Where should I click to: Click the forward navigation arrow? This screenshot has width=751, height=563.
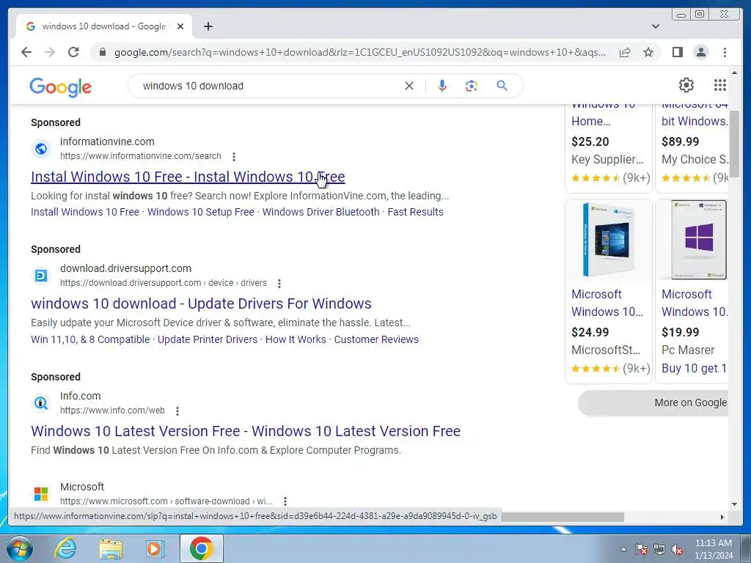(x=50, y=52)
